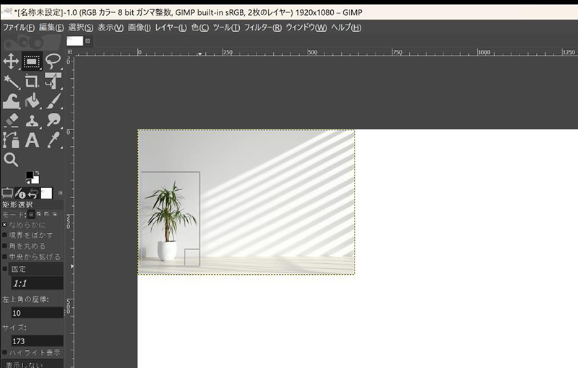
Task: Select the Fuzzy Select magic wand tool
Action: coord(11,82)
